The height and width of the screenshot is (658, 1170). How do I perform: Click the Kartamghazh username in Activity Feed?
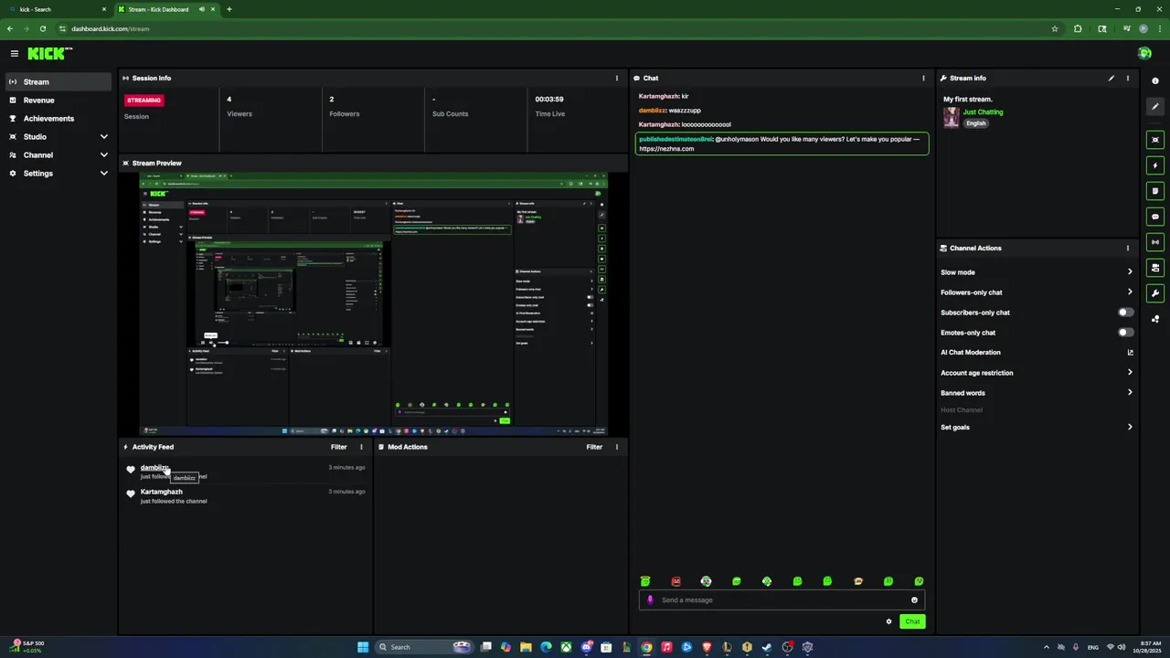pos(162,492)
